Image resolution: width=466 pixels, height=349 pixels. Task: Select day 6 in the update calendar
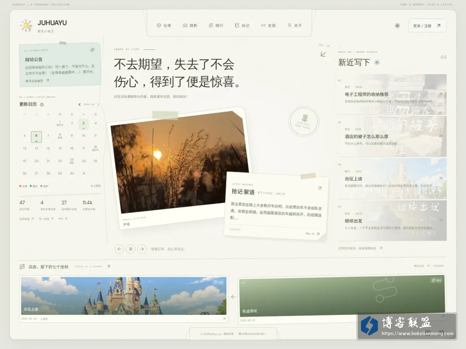coord(37,136)
